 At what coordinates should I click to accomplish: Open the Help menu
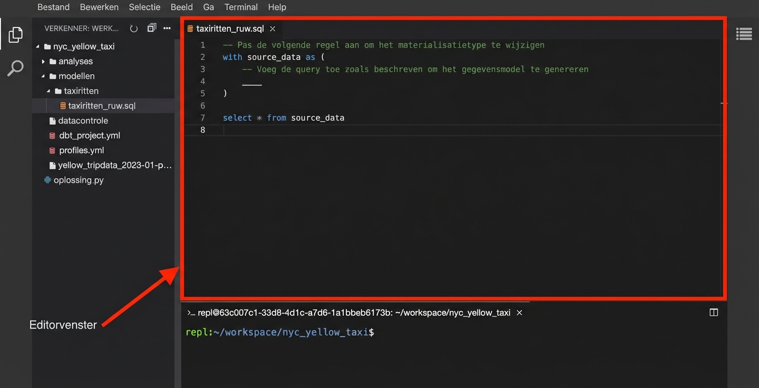pyautogui.click(x=277, y=7)
